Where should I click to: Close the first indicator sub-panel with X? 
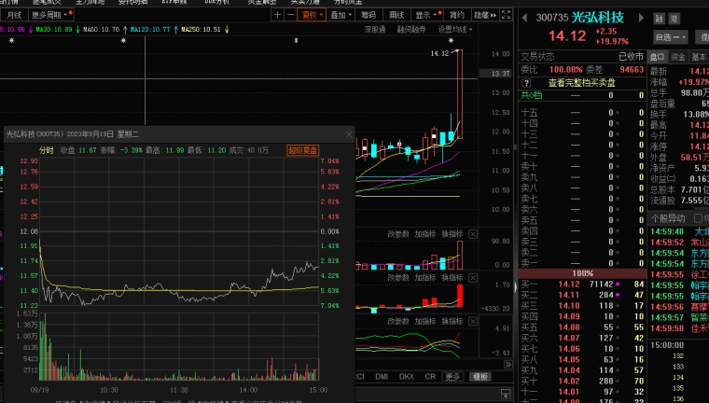pos(472,233)
